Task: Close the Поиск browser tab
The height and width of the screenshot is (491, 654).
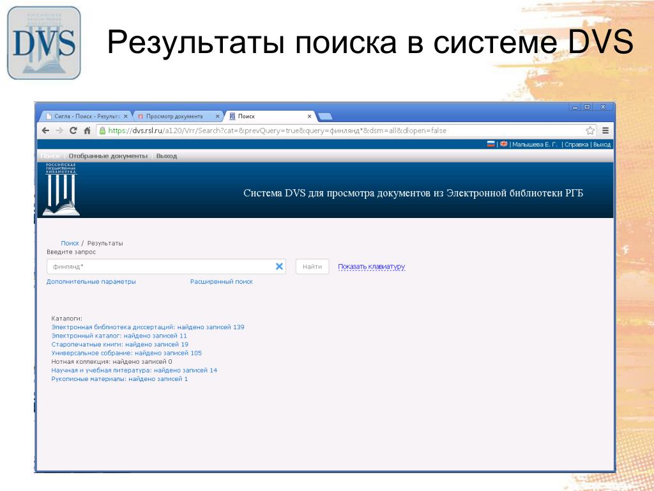Action: [310, 116]
